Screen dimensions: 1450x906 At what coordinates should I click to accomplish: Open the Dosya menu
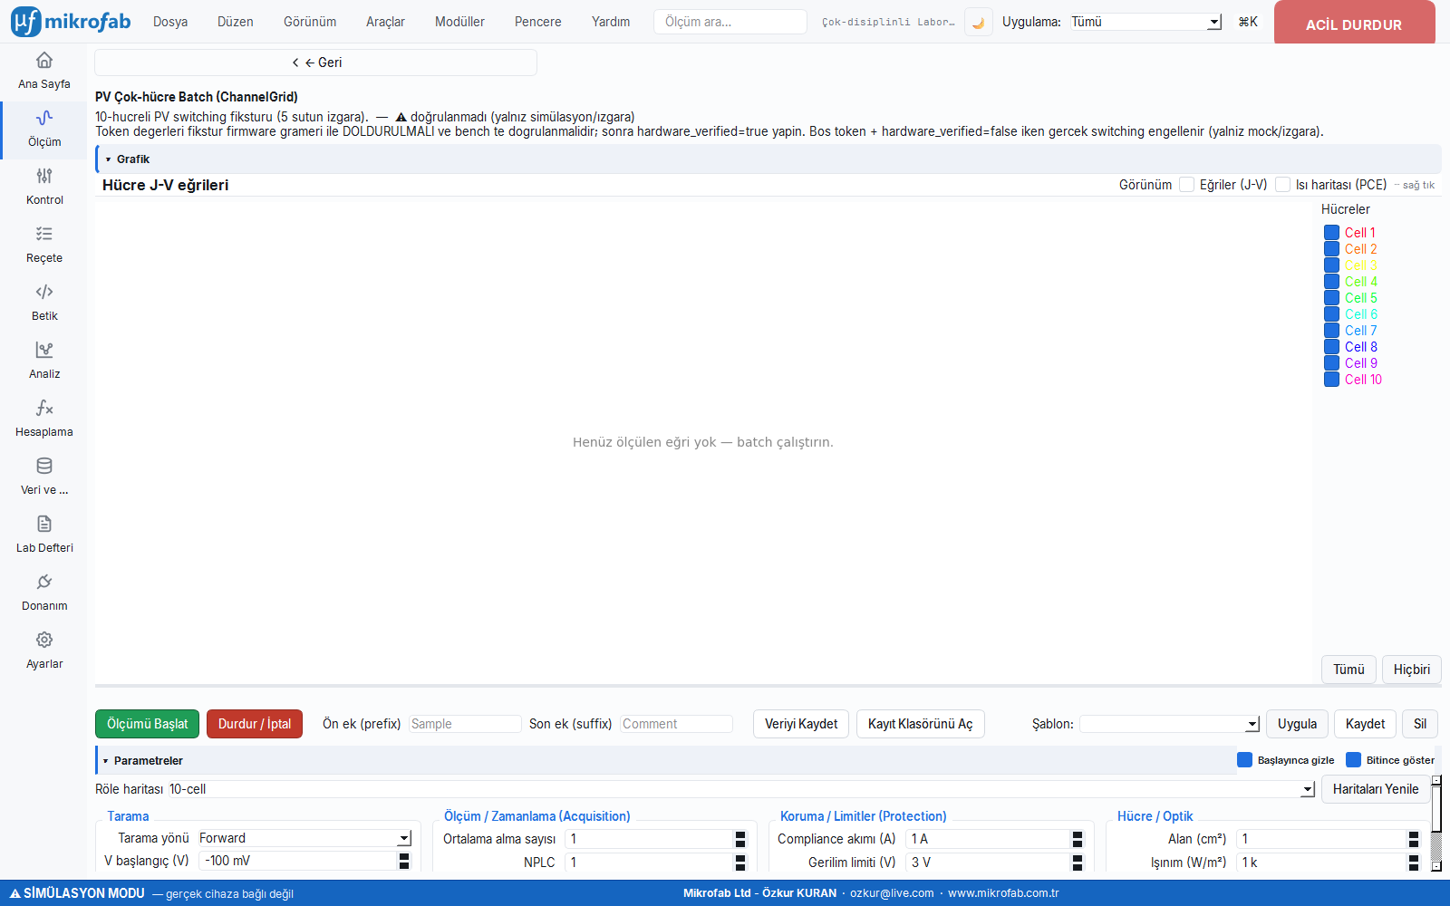tap(170, 22)
